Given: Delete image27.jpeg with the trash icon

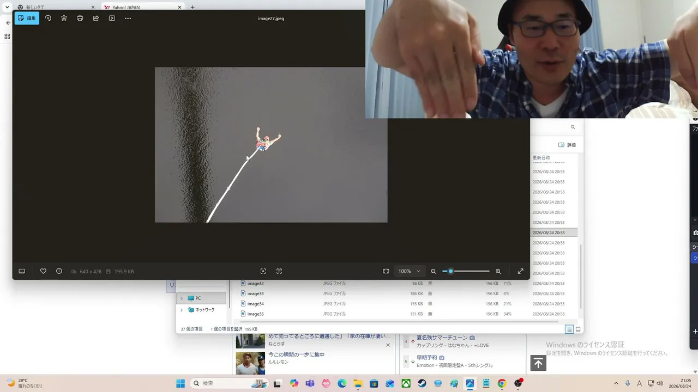Looking at the screenshot, I should coord(64,18).
